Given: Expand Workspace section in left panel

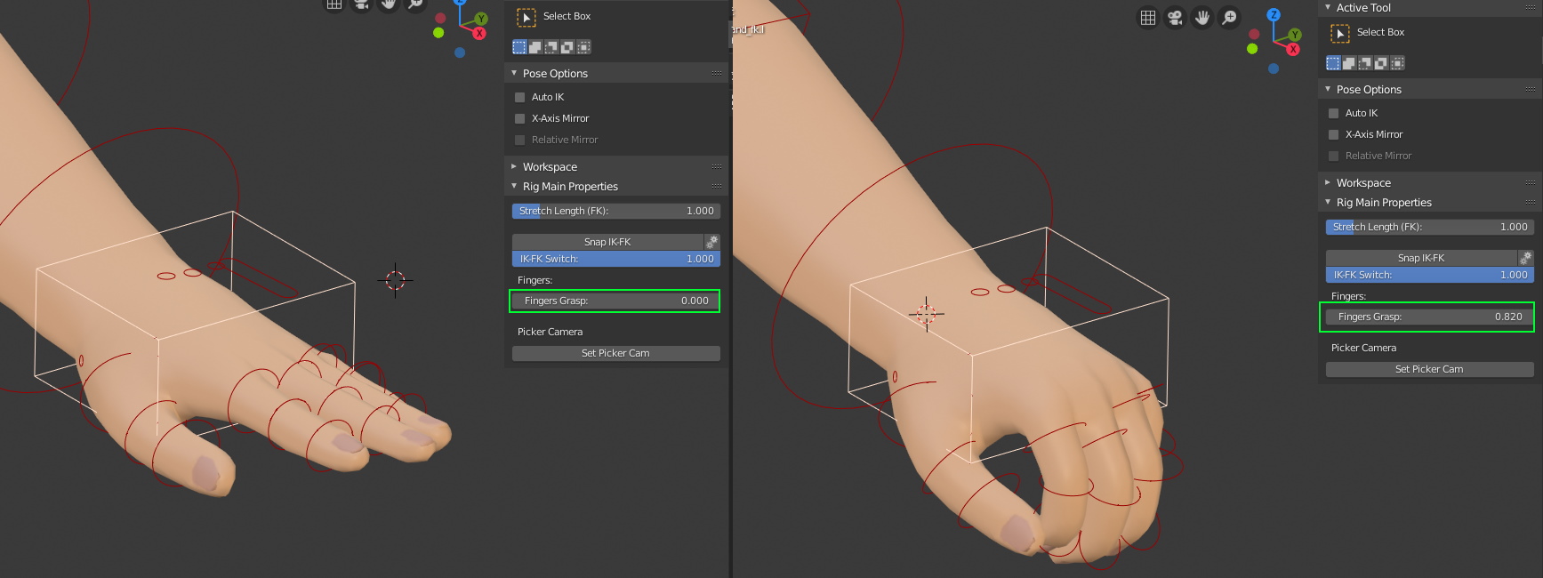Looking at the screenshot, I should pyautogui.click(x=514, y=166).
